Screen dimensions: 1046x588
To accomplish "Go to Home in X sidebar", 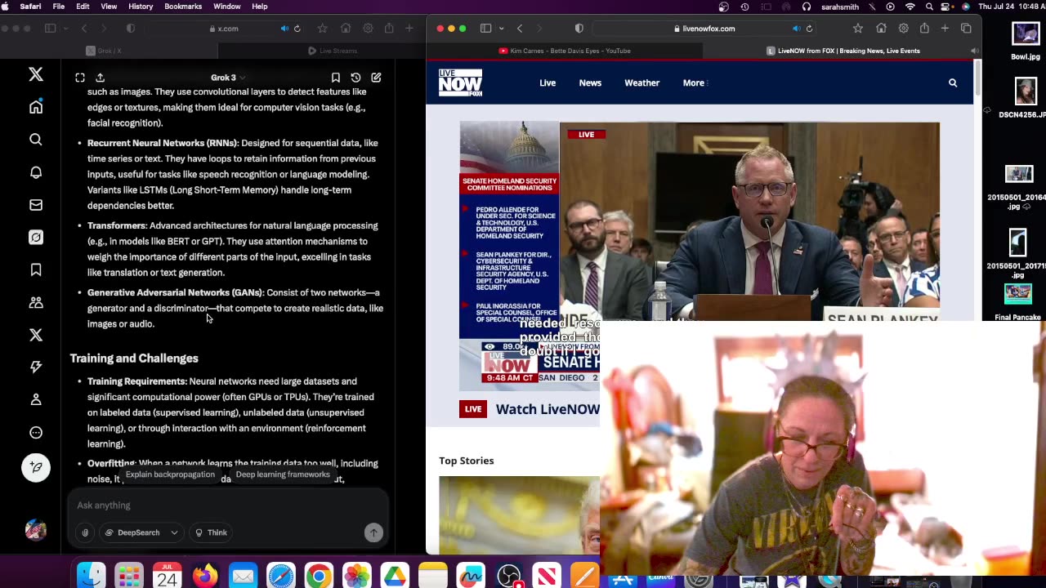I will (36, 107).
